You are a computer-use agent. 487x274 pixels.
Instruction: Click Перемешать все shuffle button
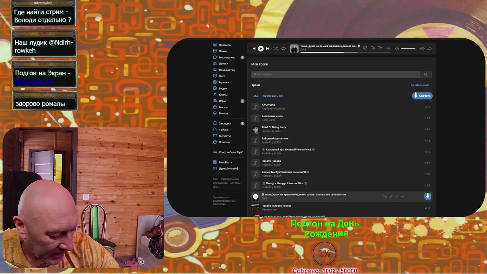[x=268, y=96]
